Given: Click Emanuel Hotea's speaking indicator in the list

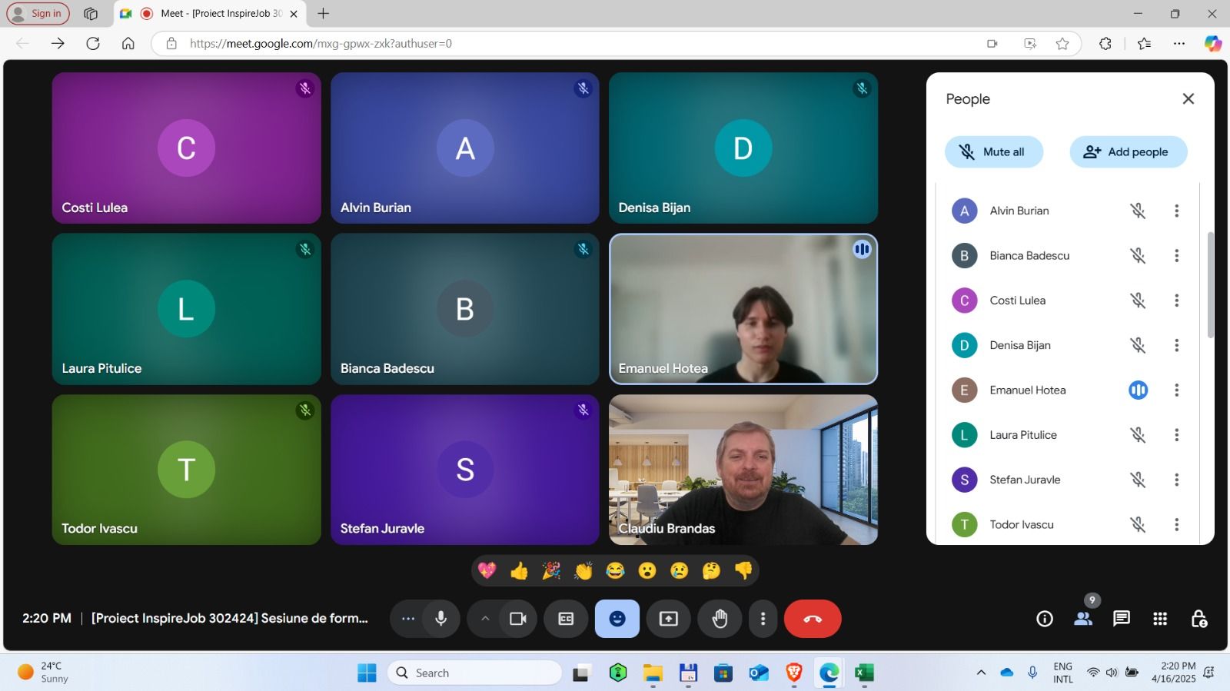Looking at the screenshot, I should tap(1138, 390).
